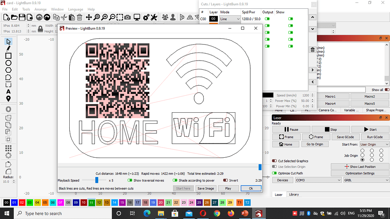Open the Arrange menu
The image size is (390, 219).
(x=40, y=9)
